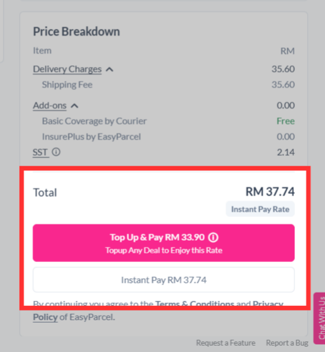325x352 pixels.
Task: Open the SST info circle icon
Action: pos(56,152)
